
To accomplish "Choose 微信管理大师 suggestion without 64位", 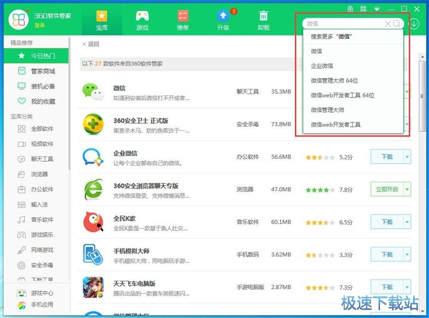I will coord(353,110).
